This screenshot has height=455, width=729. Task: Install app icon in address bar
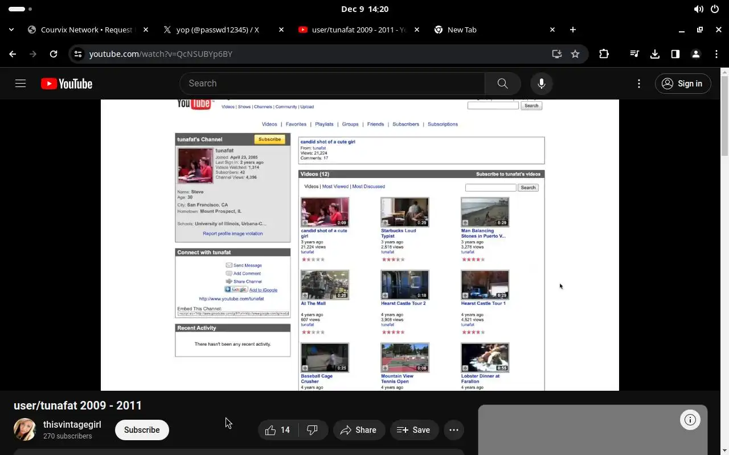(x=557, y=54)
